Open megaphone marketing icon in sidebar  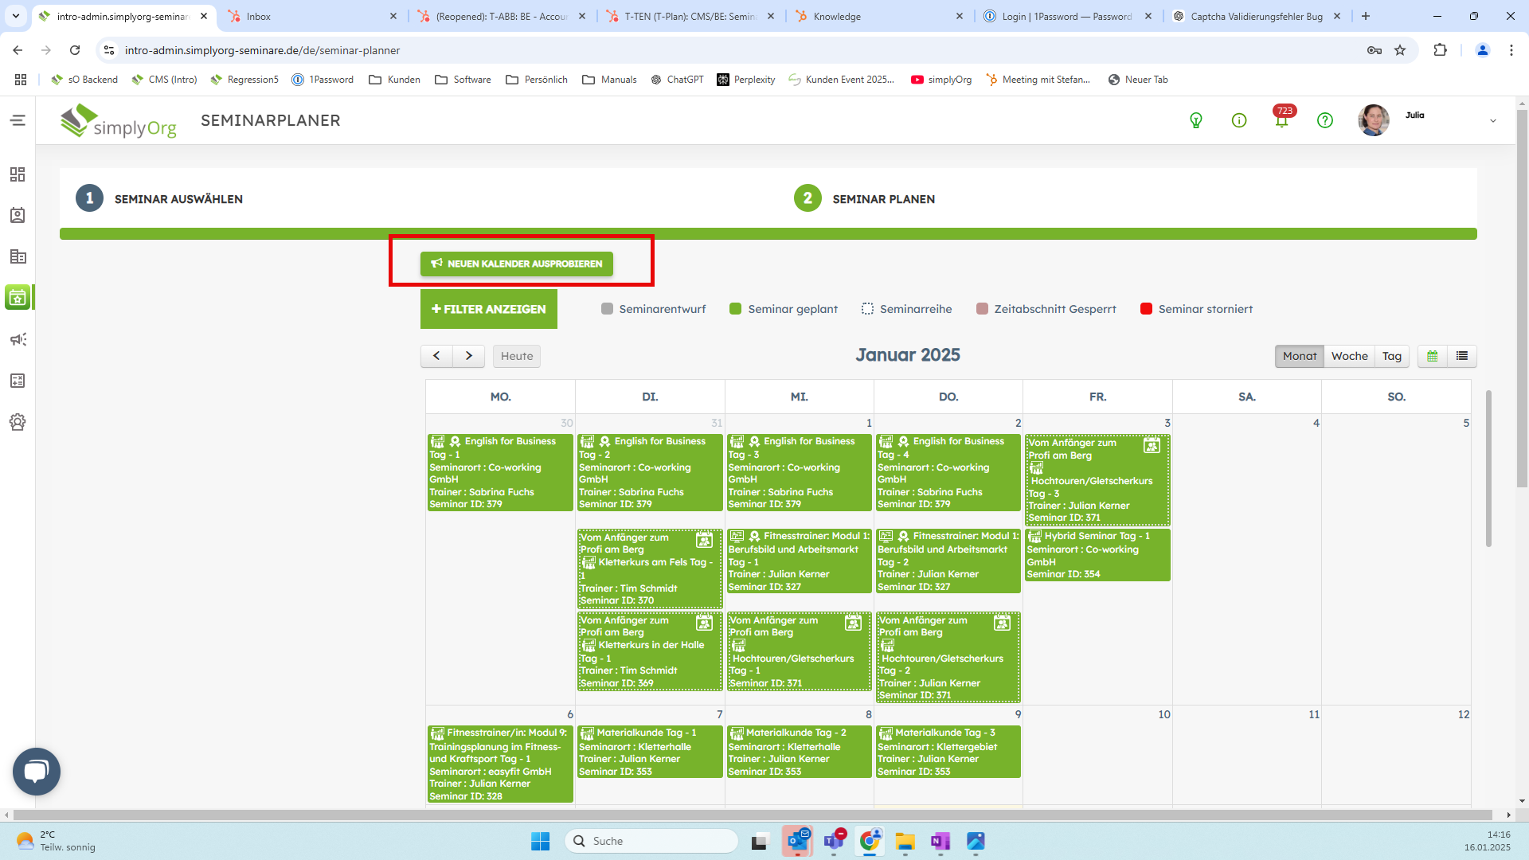[18, 340]
